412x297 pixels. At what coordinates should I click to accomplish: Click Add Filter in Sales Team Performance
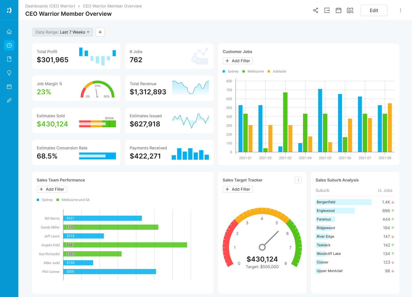(x=52, y=189)
